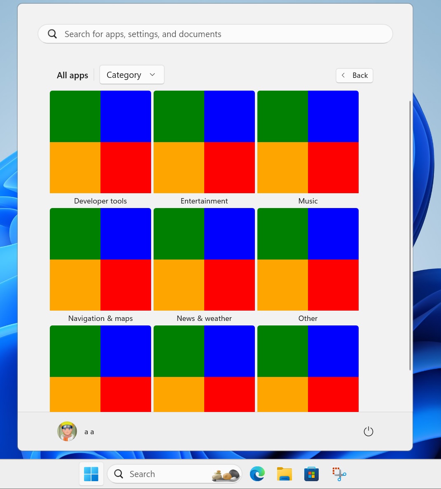This screenshot has width=441, height=489.
Task: Click the user avatar picture
Action: coord(67,431)
